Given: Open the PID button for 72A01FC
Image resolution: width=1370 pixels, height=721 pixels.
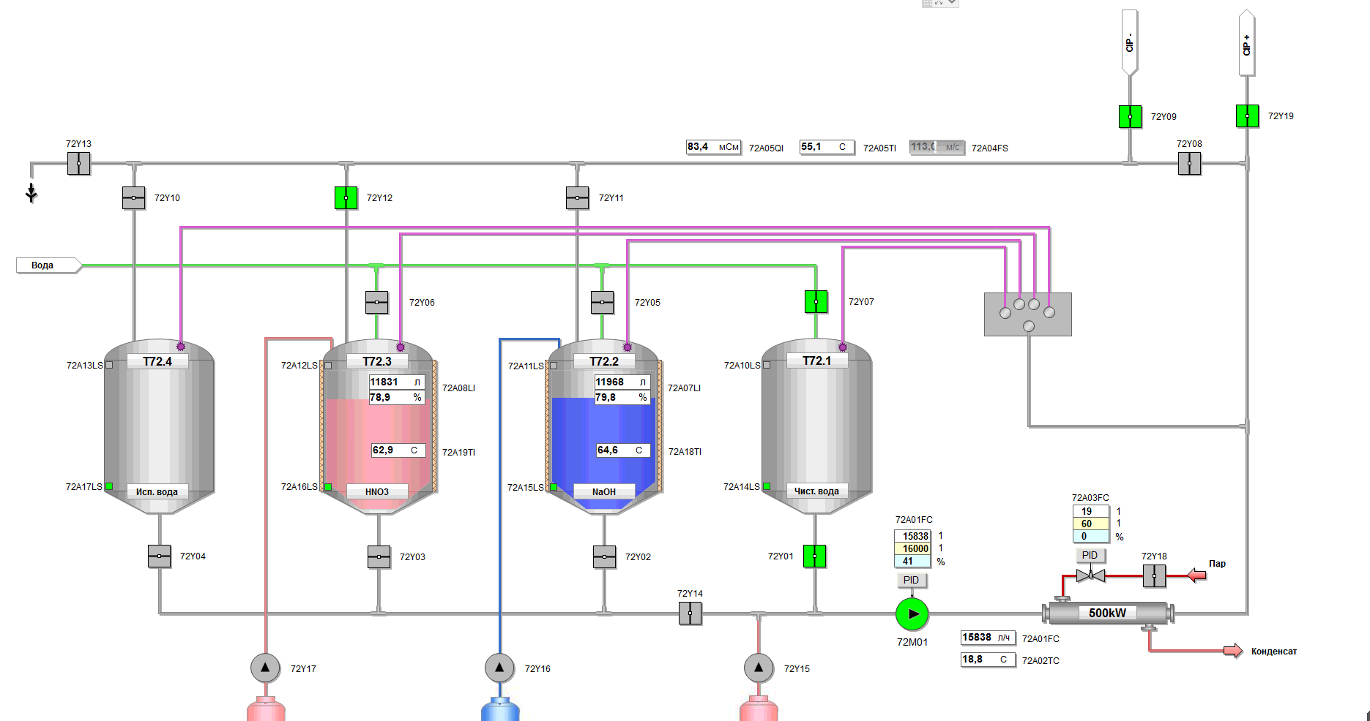Looking at the screenshot, I should click(911, 580).
